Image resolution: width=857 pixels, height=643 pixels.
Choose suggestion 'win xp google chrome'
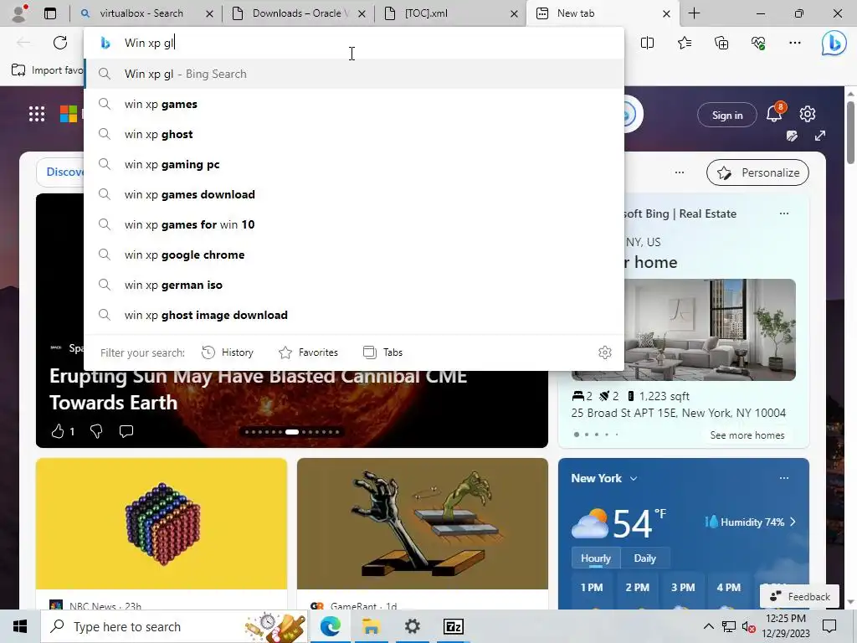click(x=354, y=255)
